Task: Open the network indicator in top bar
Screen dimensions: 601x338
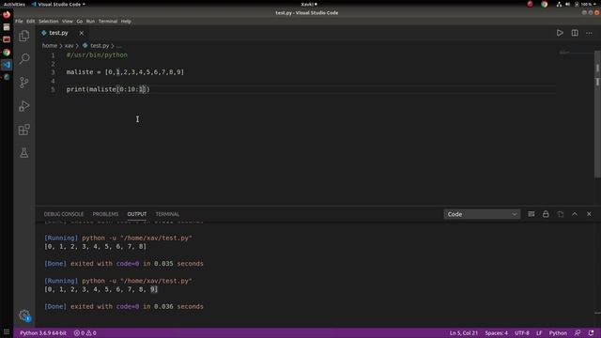Action: (559, 4)
